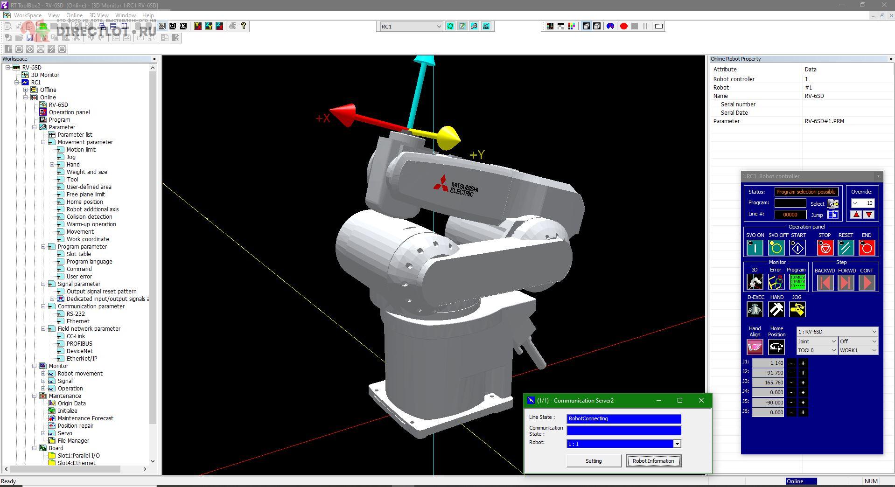Open the JOG operation icon
The width and height of the screenshot is (895, 487).
pos(797,309)
